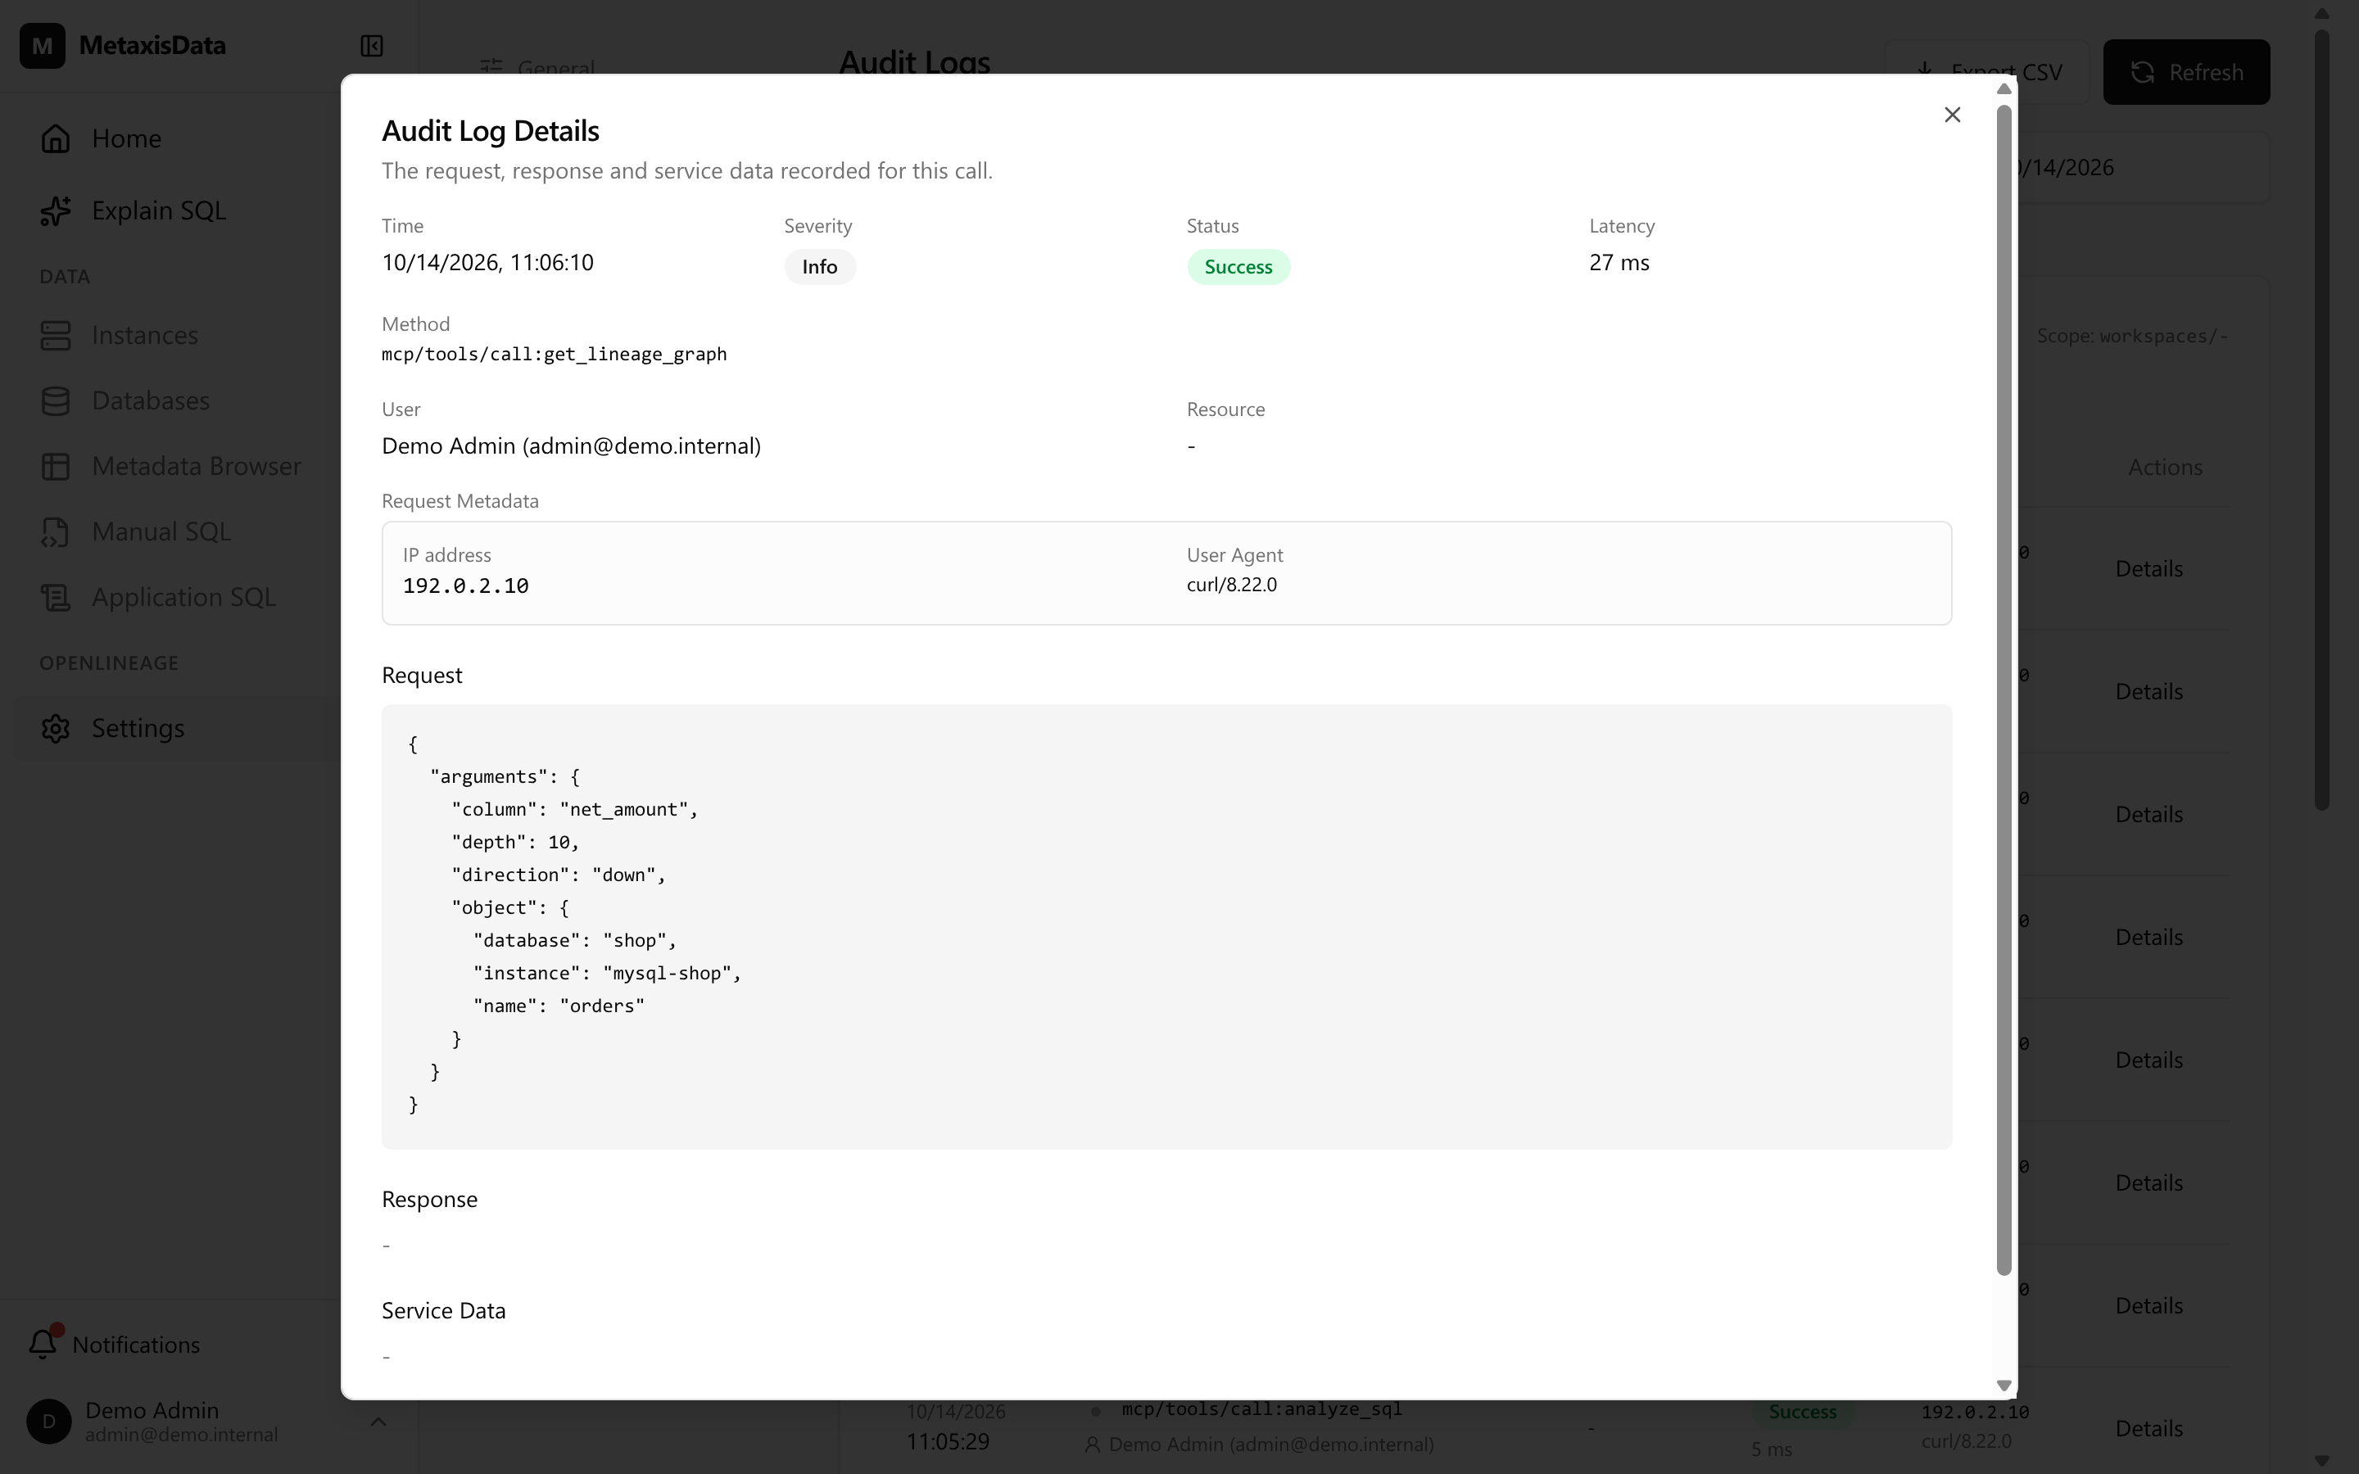Screen dimensions: 2359x1474
Task: Open Notifications bell icon
Action: (43, 1343)
